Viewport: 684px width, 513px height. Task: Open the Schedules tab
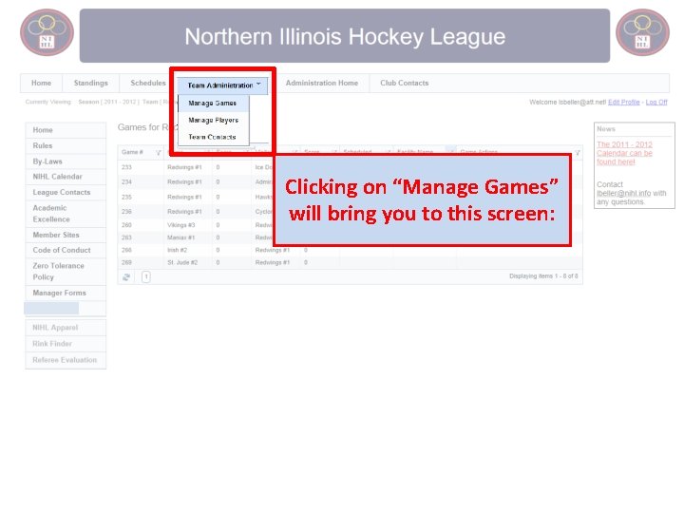coord(148,83)
